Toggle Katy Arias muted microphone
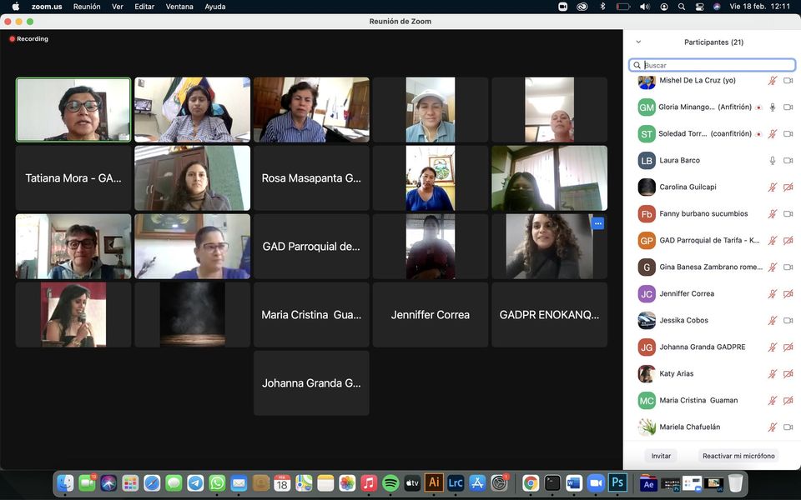 pyautogui.click(x=773, y=374)
